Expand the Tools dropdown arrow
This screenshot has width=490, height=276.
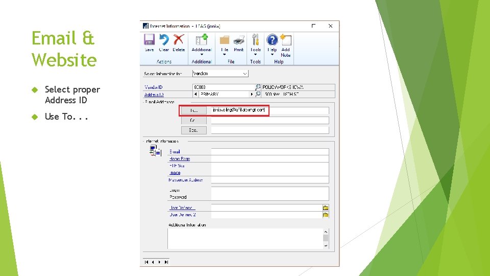pos(255,55)
